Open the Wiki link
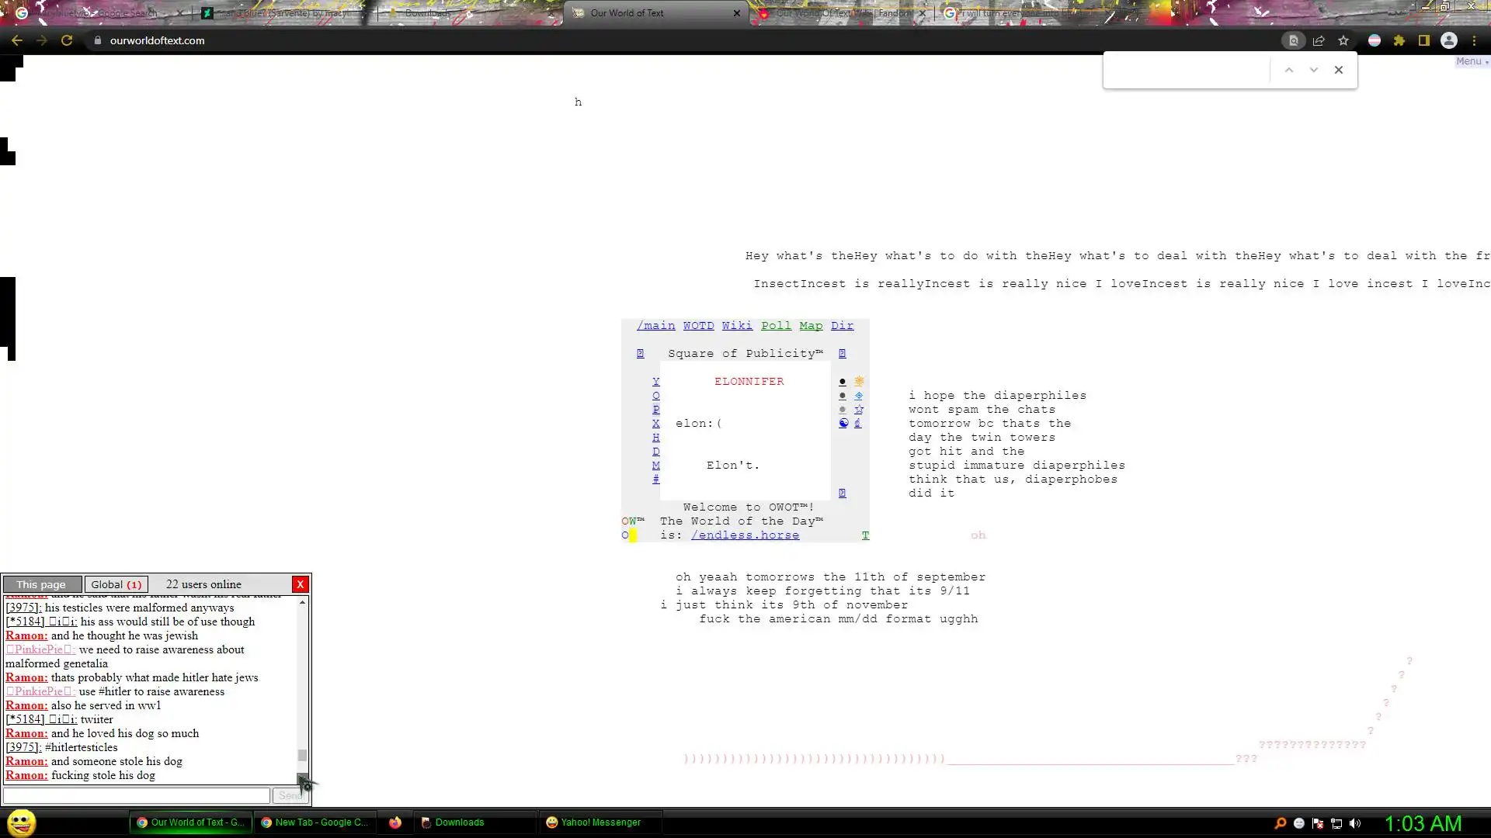 pyautogui.click(x=737, y=325)
